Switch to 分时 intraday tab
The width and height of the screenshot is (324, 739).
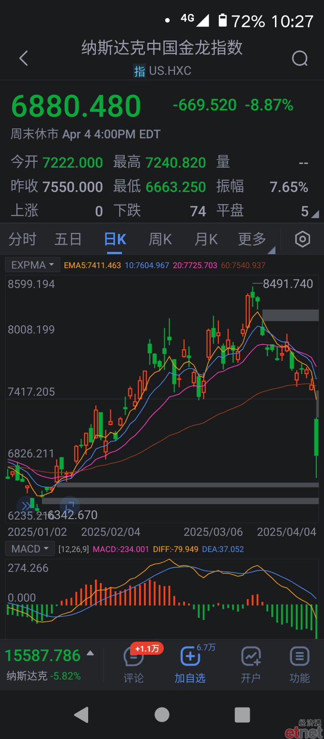22,239
